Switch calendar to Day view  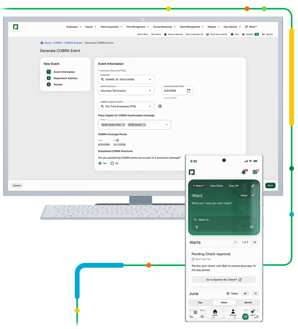(x=200, y=303)
